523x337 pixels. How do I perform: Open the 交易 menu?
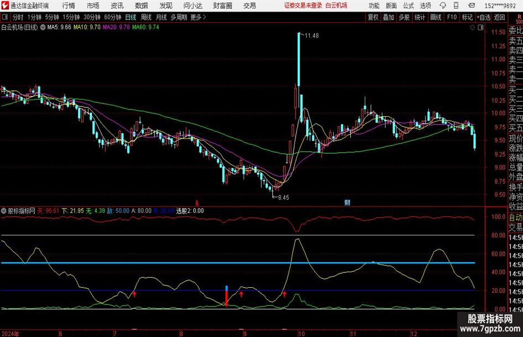point(250,6)
